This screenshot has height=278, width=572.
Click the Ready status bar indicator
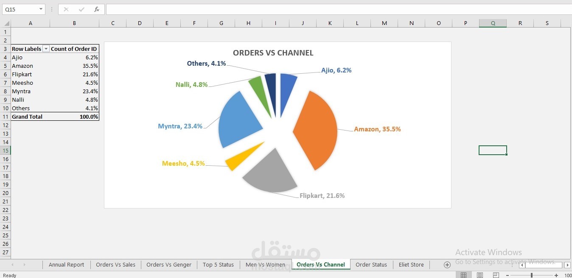point(9,275)
